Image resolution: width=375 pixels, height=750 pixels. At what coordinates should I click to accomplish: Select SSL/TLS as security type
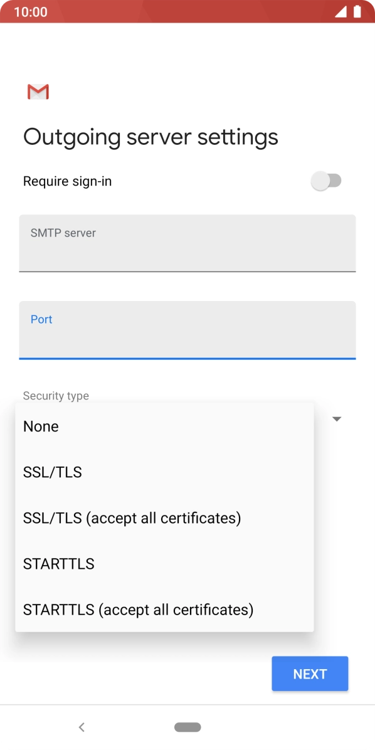(x=52, y=472)
